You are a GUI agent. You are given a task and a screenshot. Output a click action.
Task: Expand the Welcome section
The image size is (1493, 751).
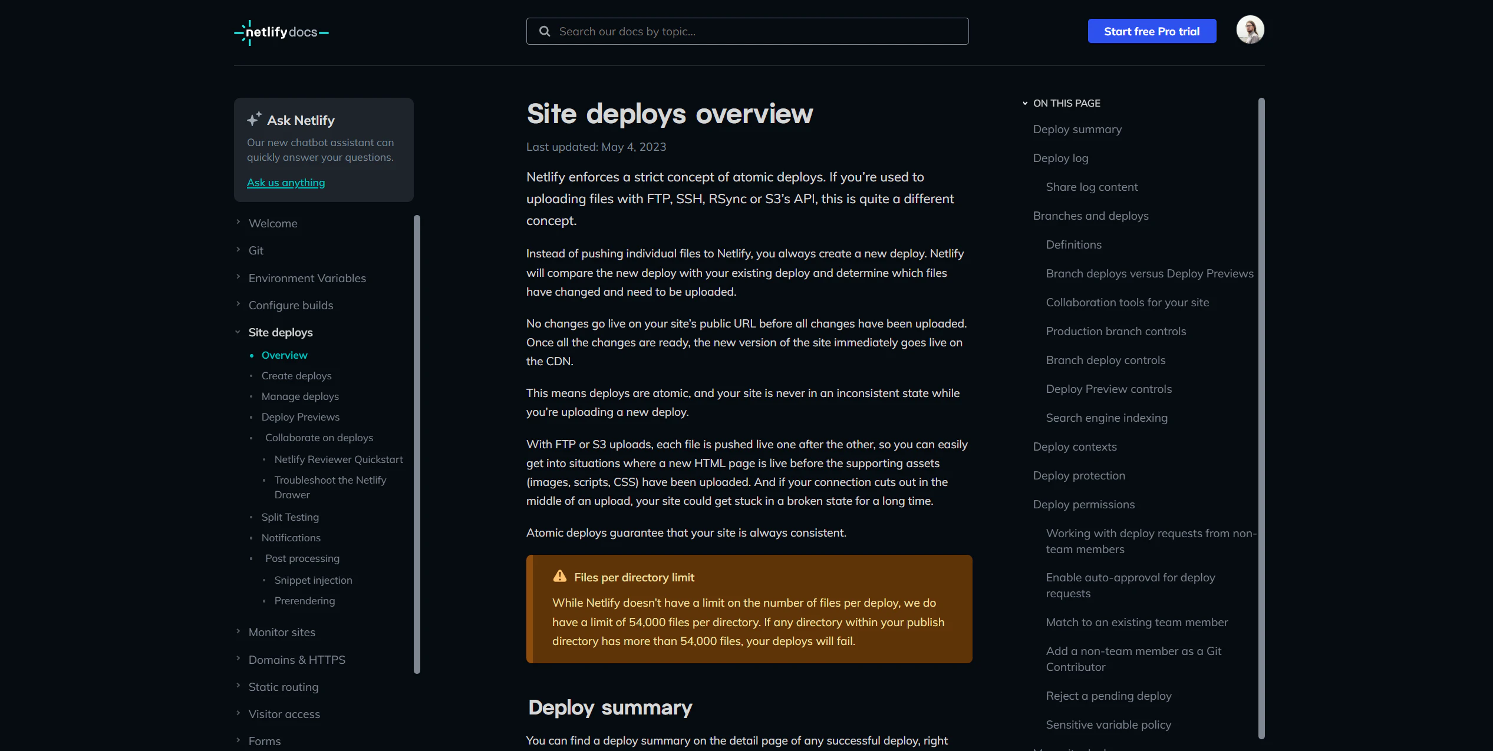click(238, 222)
